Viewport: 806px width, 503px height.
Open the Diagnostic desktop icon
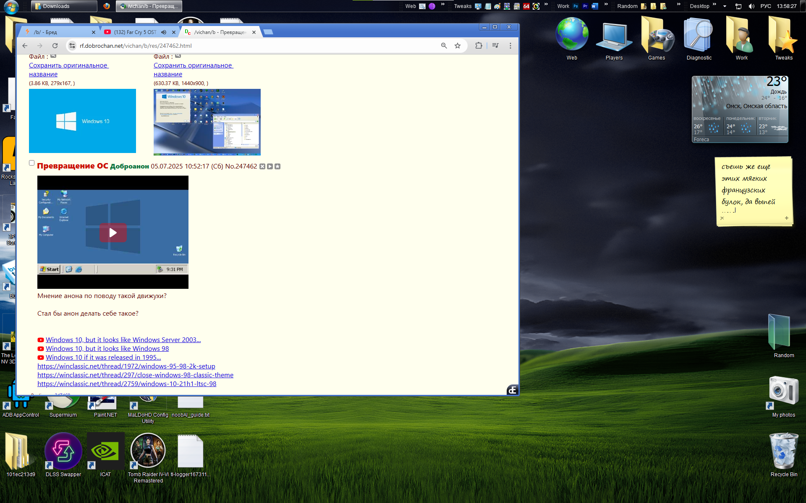point(699,39)
